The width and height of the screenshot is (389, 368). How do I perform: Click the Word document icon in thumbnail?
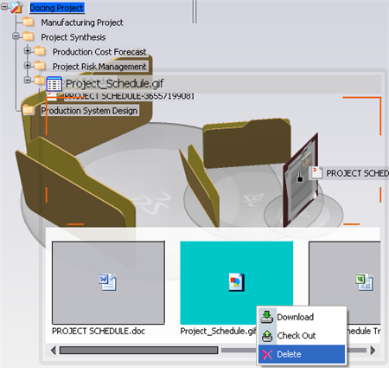coord(107,281)
